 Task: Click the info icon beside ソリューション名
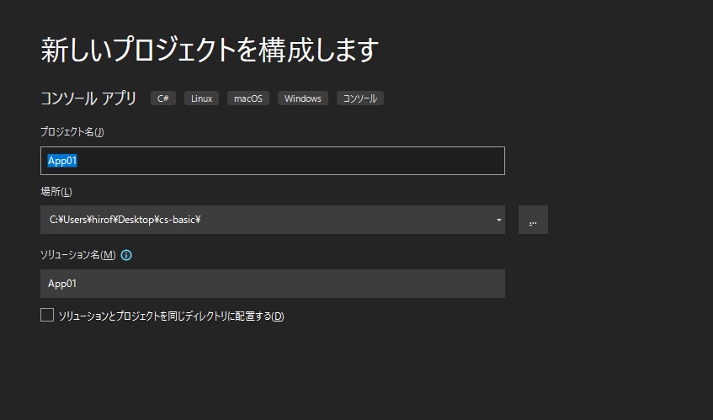pyautogui.click(x=126, y=255)
